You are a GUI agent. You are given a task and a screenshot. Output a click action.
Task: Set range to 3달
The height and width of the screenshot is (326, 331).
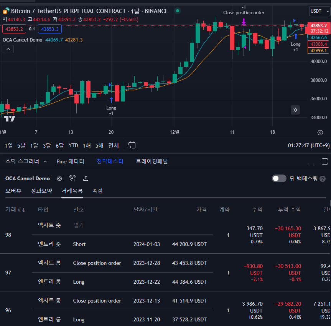coord(47,146)
